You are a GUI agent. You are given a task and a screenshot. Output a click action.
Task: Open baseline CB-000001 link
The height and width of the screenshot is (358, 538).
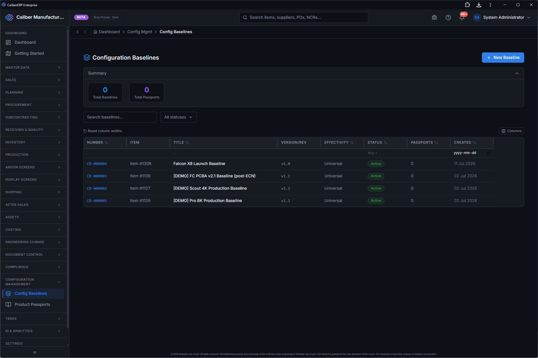pyautogui.click(x=97, y=201)
